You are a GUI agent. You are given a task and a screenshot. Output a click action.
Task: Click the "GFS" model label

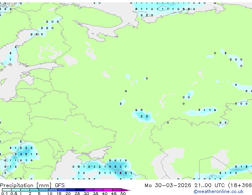(60, 185)
